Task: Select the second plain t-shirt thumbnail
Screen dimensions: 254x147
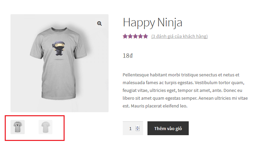Action: tap(45, 127)
